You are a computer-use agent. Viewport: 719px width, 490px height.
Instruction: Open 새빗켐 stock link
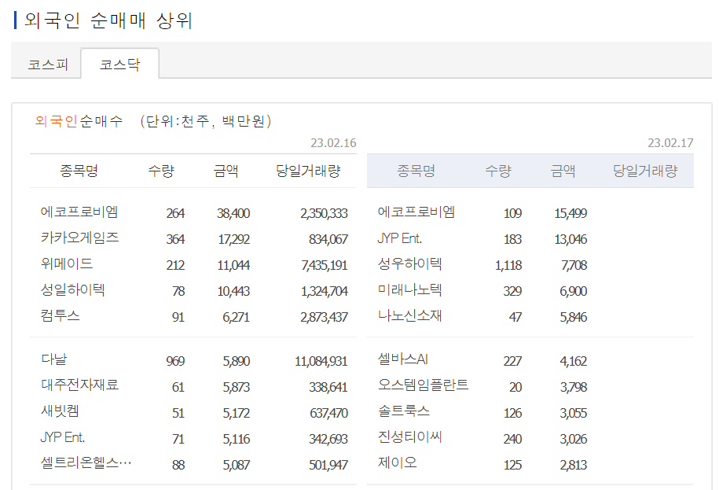coord(60,411)
